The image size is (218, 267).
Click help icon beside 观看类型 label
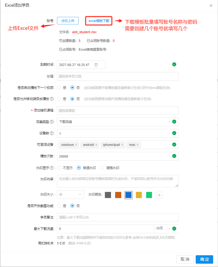coord(52,122)
